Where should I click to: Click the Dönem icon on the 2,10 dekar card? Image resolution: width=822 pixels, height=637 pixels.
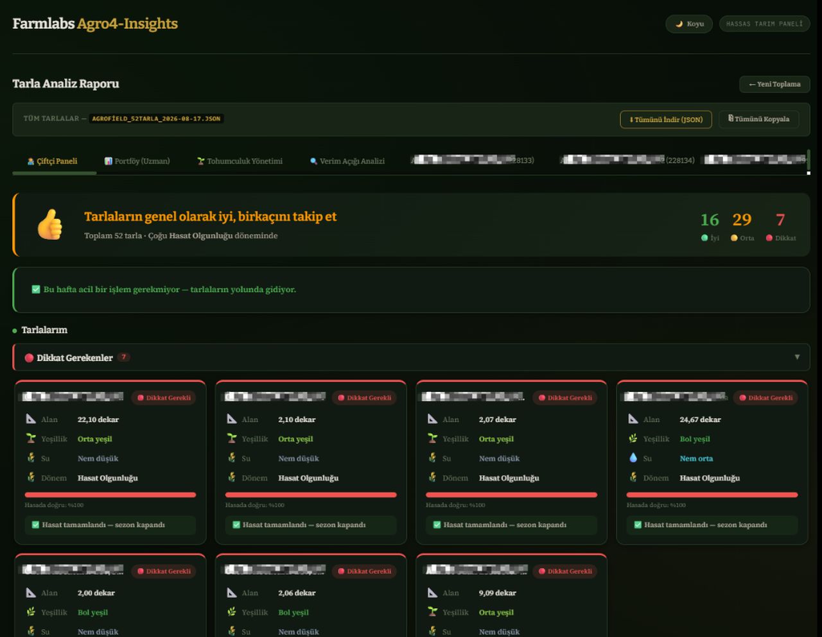(232, 477)
